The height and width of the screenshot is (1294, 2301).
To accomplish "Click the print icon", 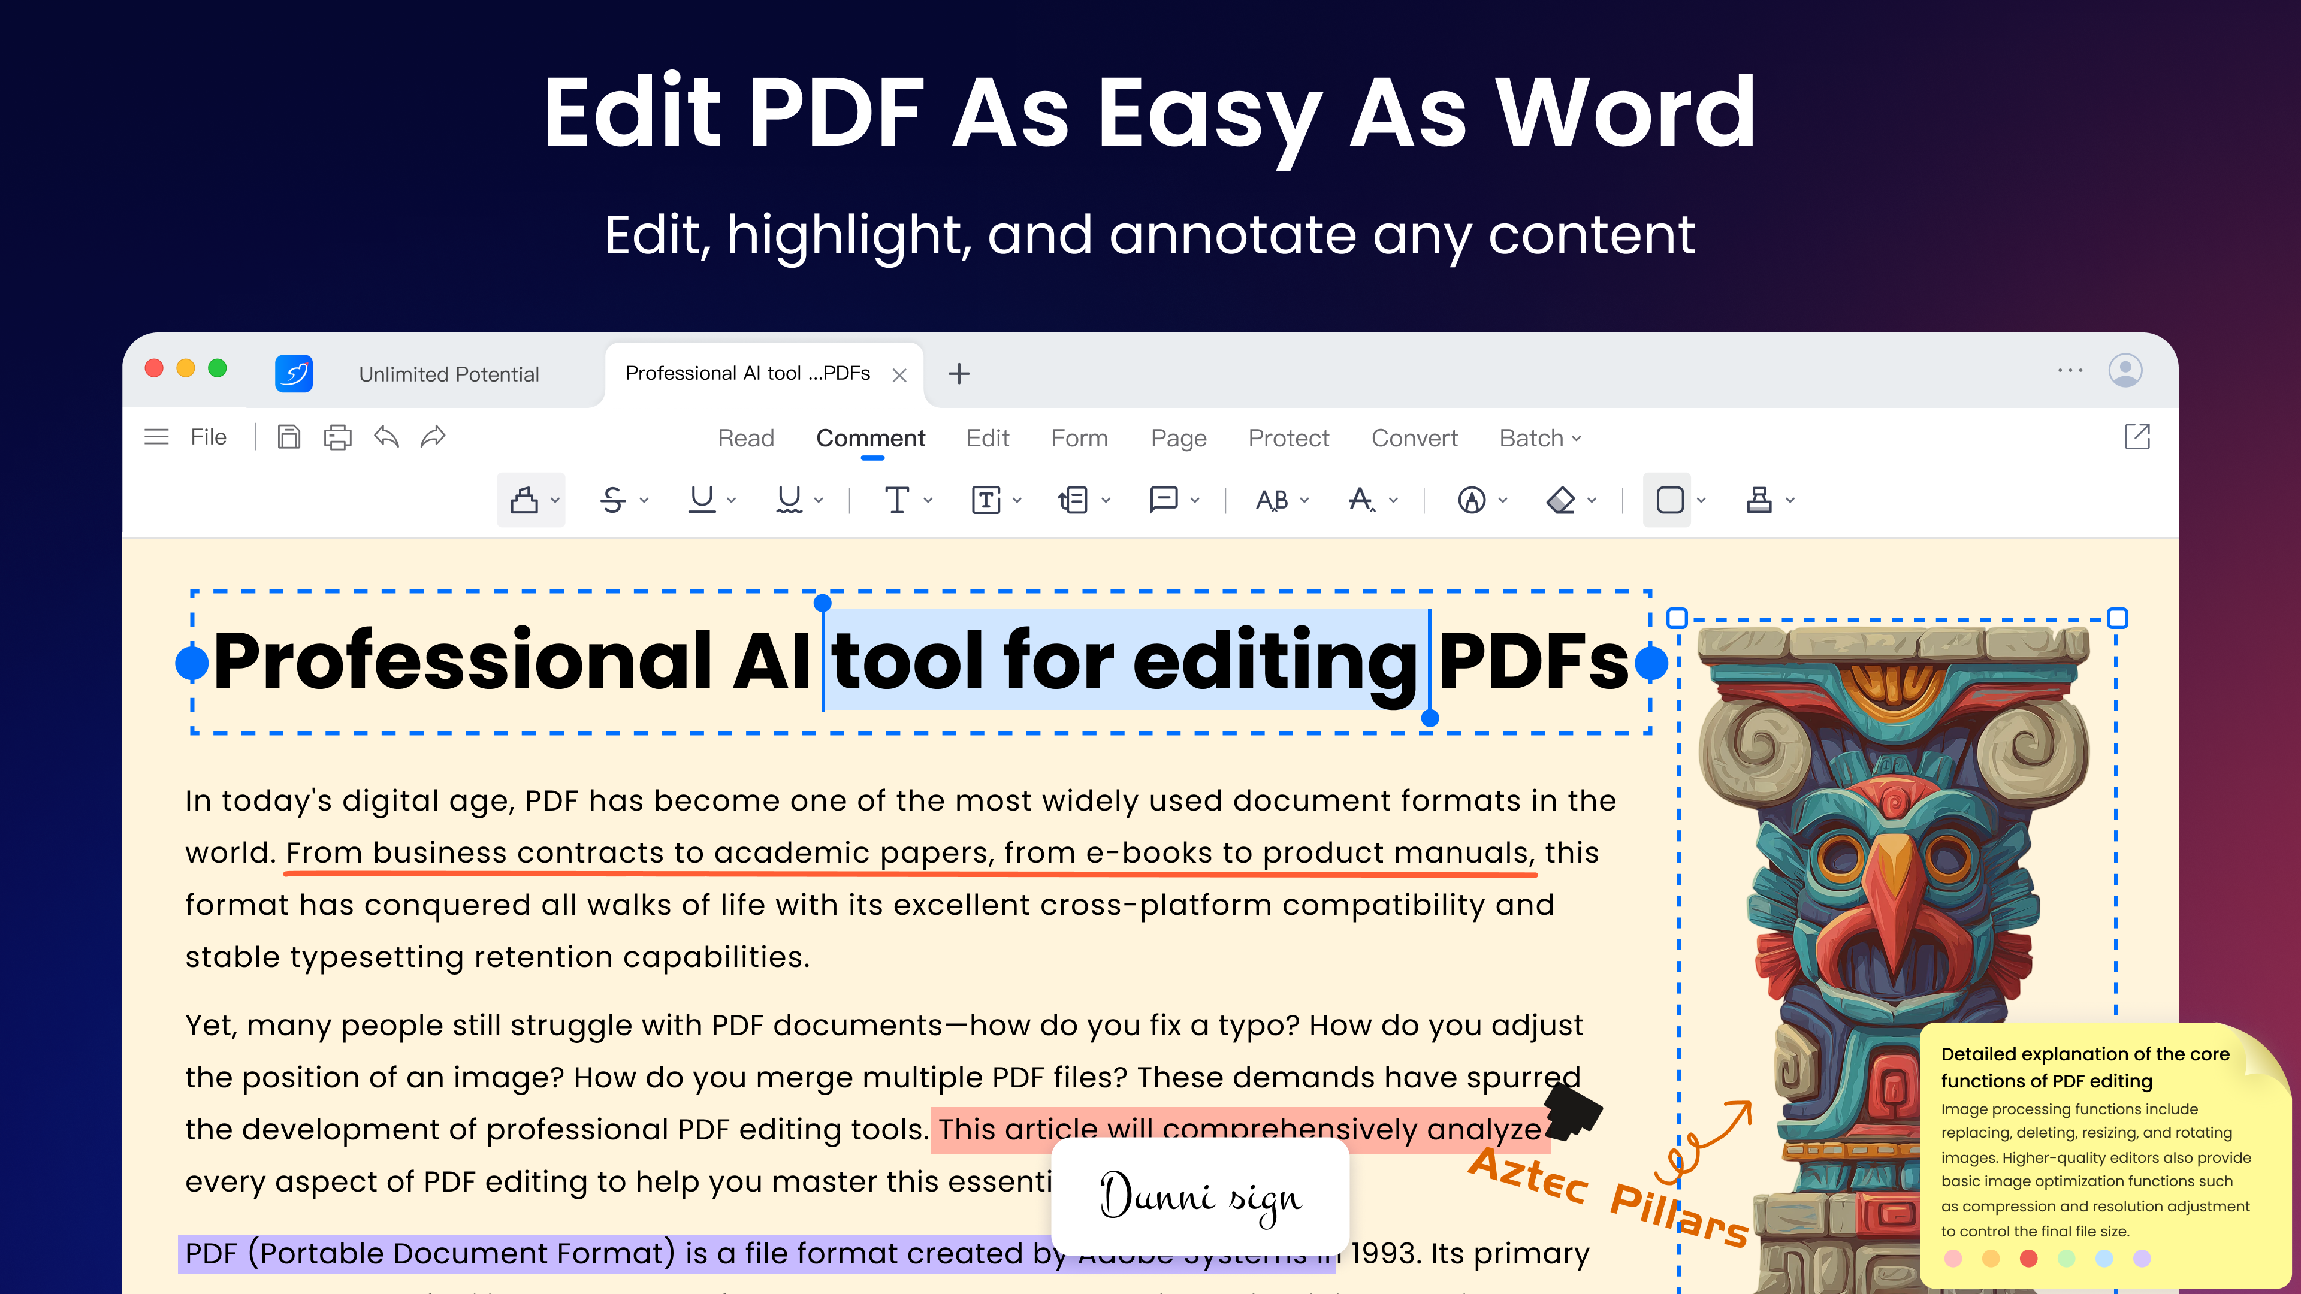I will tap(337, 437).
